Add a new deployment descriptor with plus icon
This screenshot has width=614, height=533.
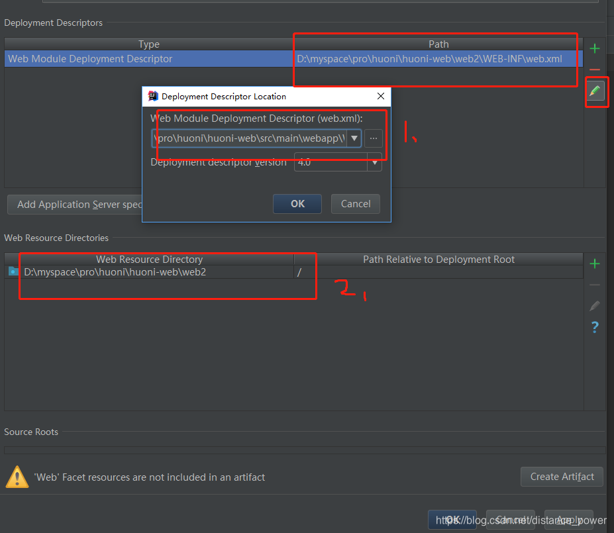click(x=594, y=48)
